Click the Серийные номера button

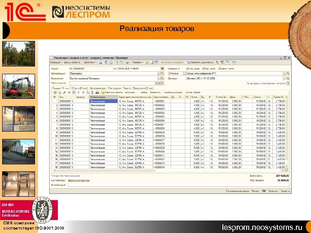[x=172, y=92]
